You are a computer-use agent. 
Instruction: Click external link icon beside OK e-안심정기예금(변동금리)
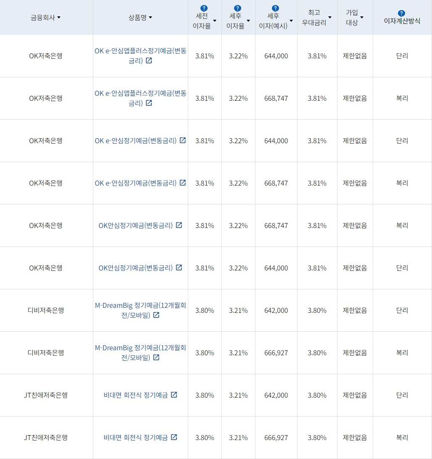(x=182, y=140)
